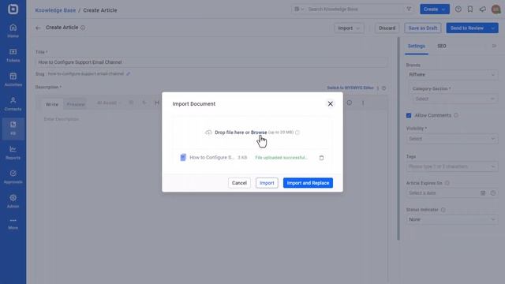
Task: Open info icon beside Status Indicator
Action: click(443, 210)
